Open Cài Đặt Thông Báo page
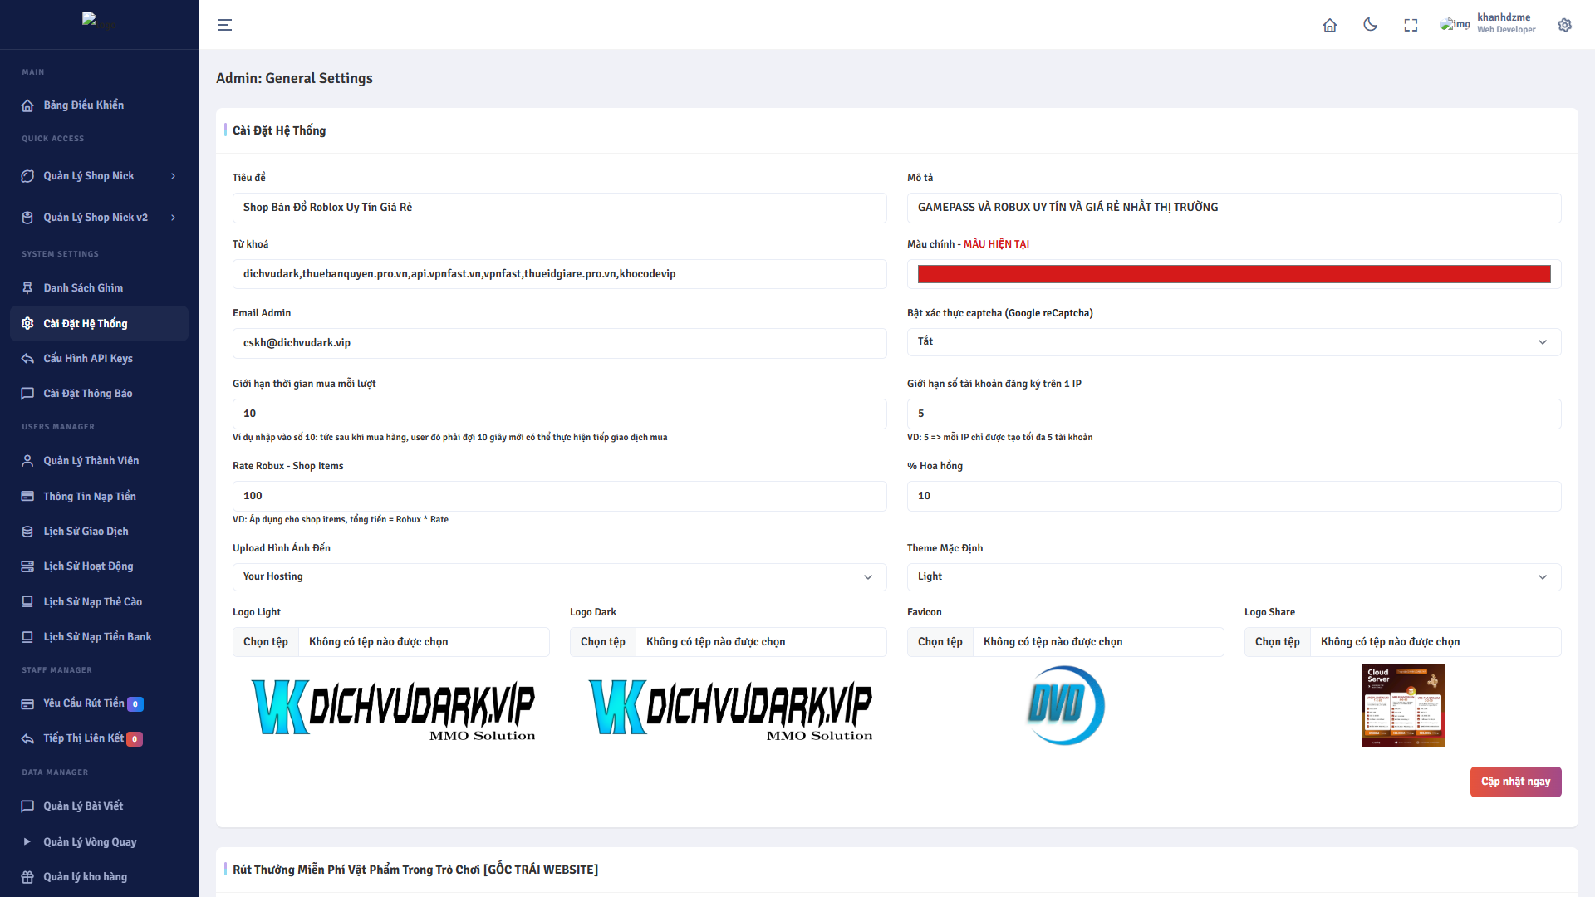Image resolution: width=1595 pixels, height=897 pixels. (88, 394)
